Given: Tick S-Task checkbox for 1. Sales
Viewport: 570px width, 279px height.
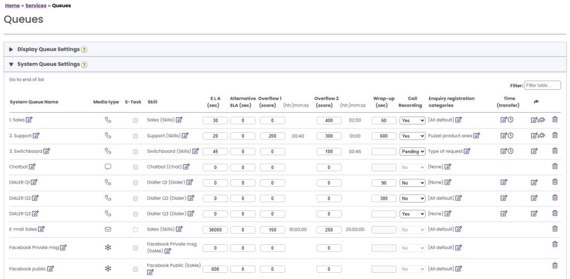Looking at the screenshot, I should pos(136,120).
